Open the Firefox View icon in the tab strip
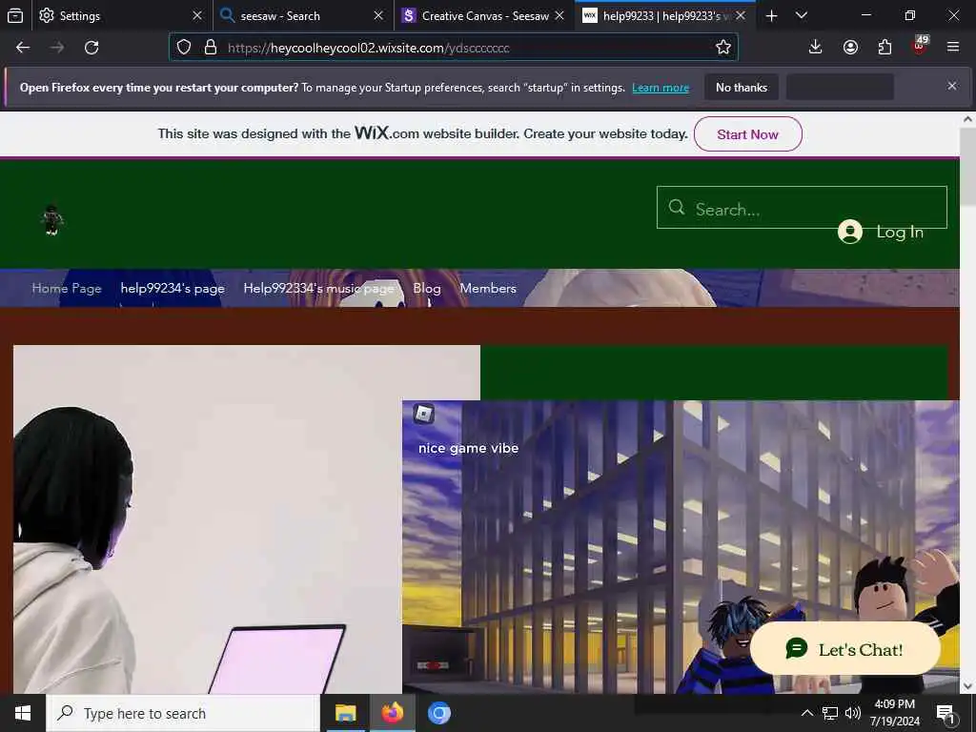 (15, 15)
